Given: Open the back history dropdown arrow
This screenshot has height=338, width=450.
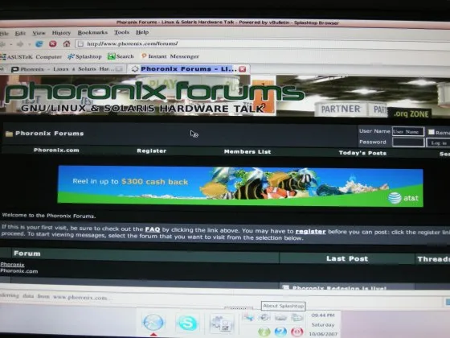Looking at the screenshot, I should point(11,44).
